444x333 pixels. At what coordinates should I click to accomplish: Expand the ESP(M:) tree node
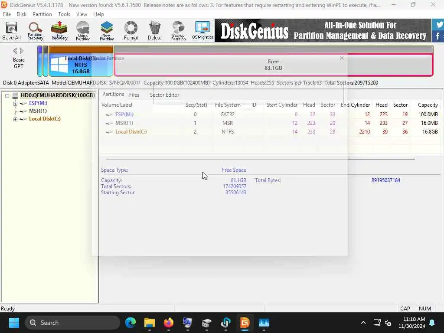click(x=15, y=104)
